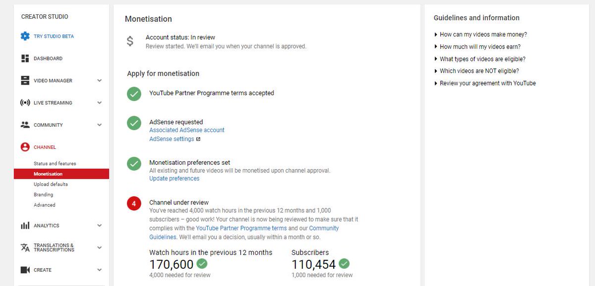Click the 170,600 watch hours value
The image size is (595, 286).
[172, 265]
